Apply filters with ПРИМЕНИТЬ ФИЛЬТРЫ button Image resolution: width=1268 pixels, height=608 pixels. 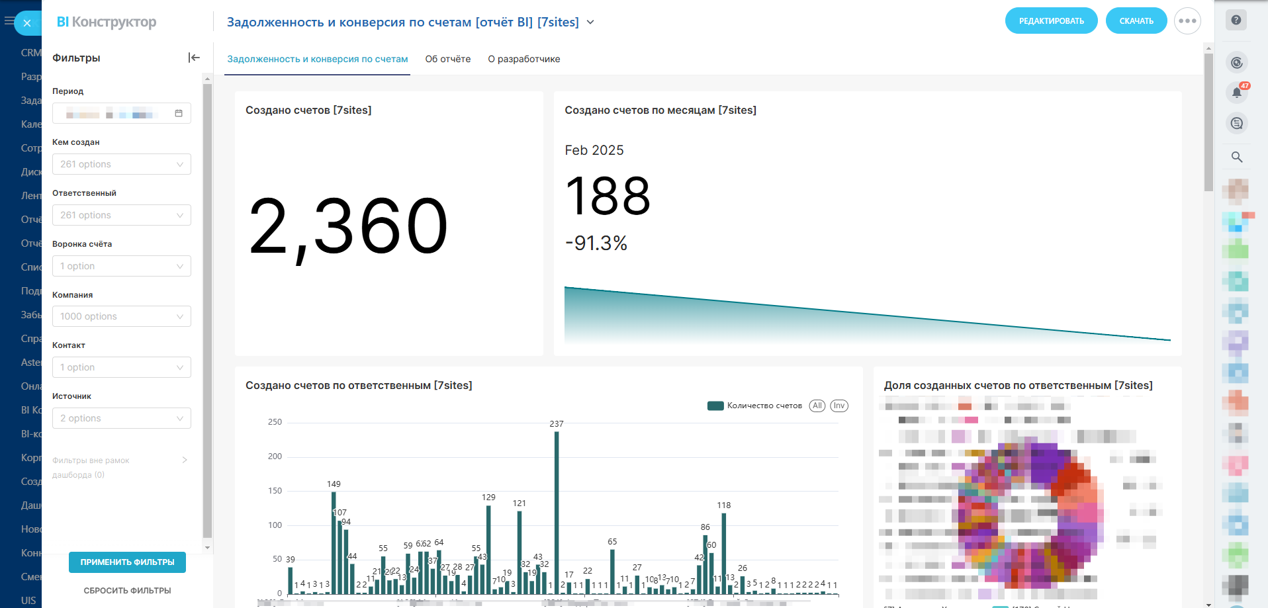tap(127, 562)
